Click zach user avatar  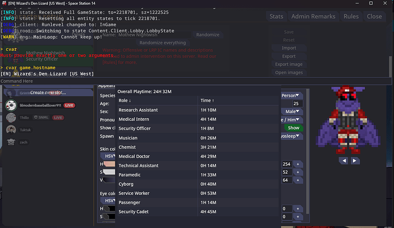(11, 142)
